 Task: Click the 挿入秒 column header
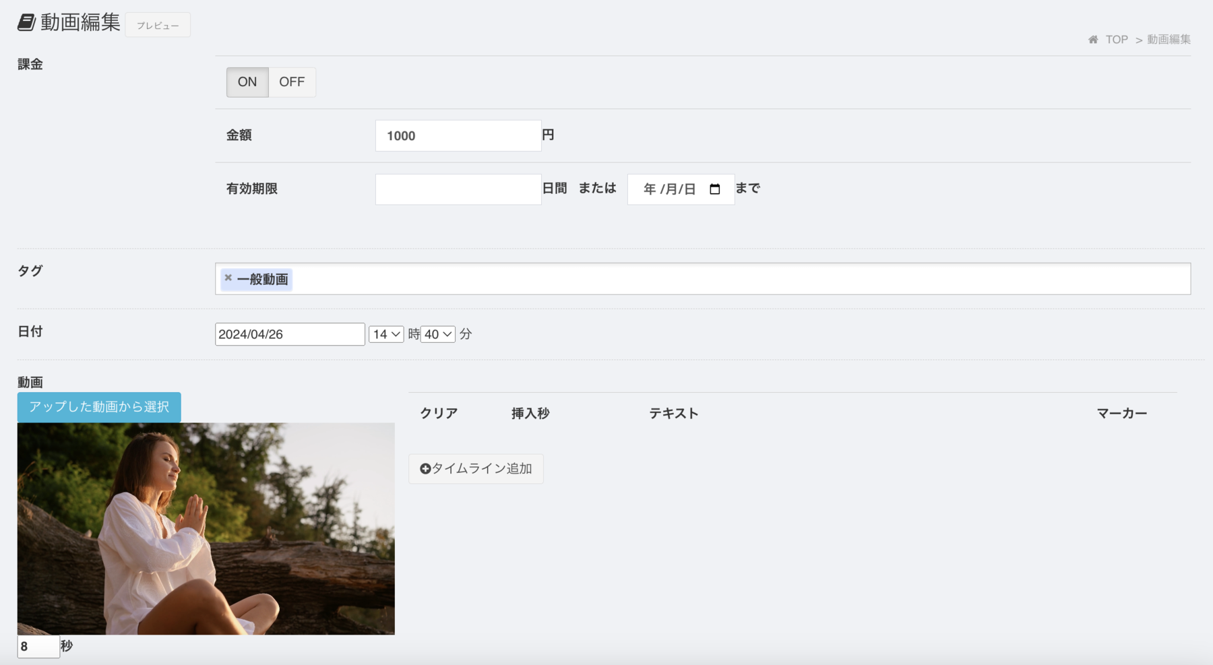[530, 413]
